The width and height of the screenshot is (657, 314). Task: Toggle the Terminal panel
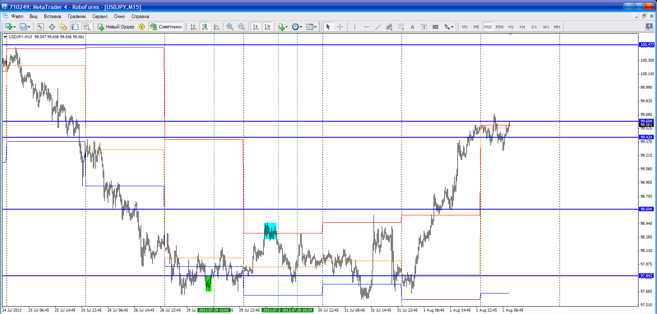point(75,27)
